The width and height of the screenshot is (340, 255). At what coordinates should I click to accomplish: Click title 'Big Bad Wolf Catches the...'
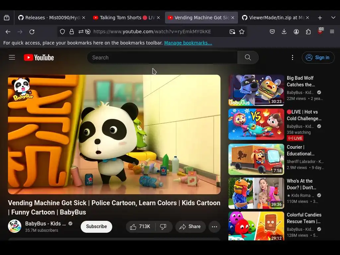[301, 81]
